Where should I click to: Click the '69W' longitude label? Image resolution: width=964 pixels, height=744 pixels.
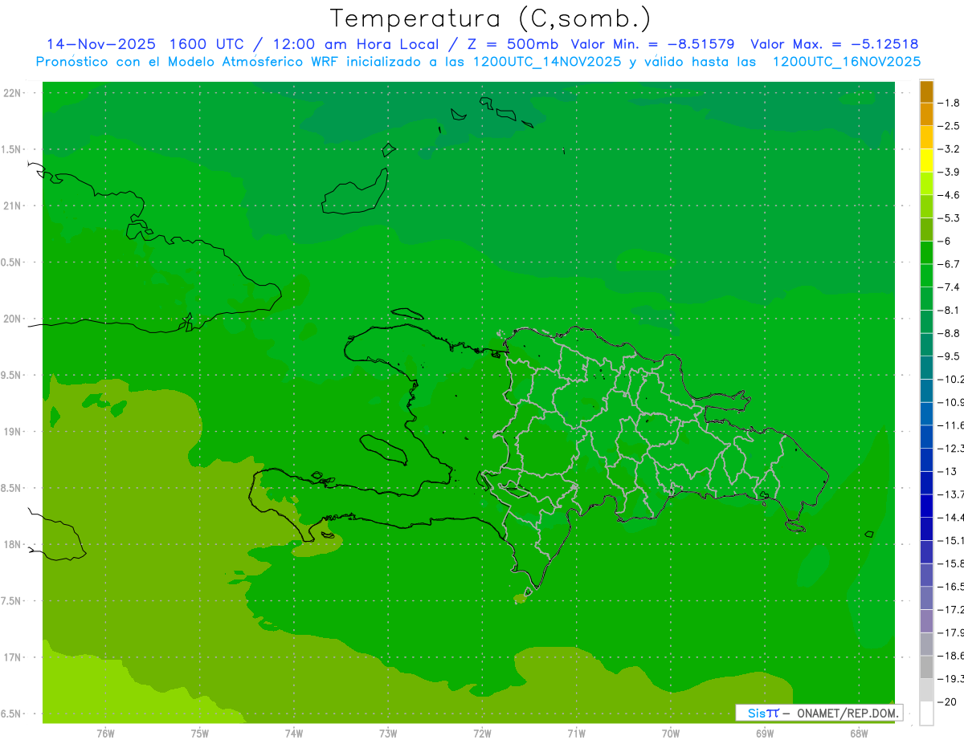pos(765,733)
